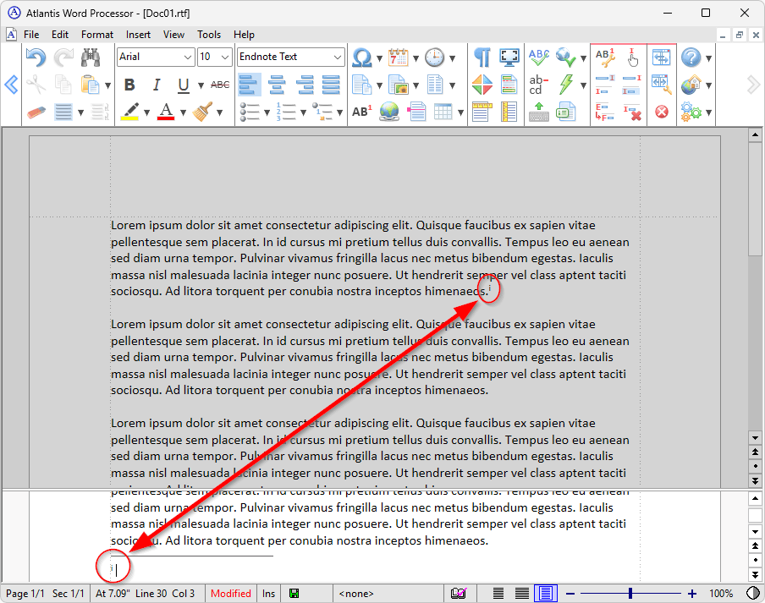
Task: Toggle left paragraph alignment
Action: [x=250, y=85]
